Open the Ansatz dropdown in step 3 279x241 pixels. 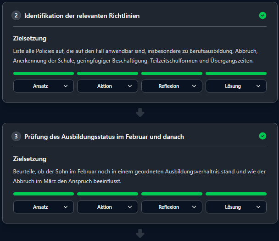[x=44, y=207]
